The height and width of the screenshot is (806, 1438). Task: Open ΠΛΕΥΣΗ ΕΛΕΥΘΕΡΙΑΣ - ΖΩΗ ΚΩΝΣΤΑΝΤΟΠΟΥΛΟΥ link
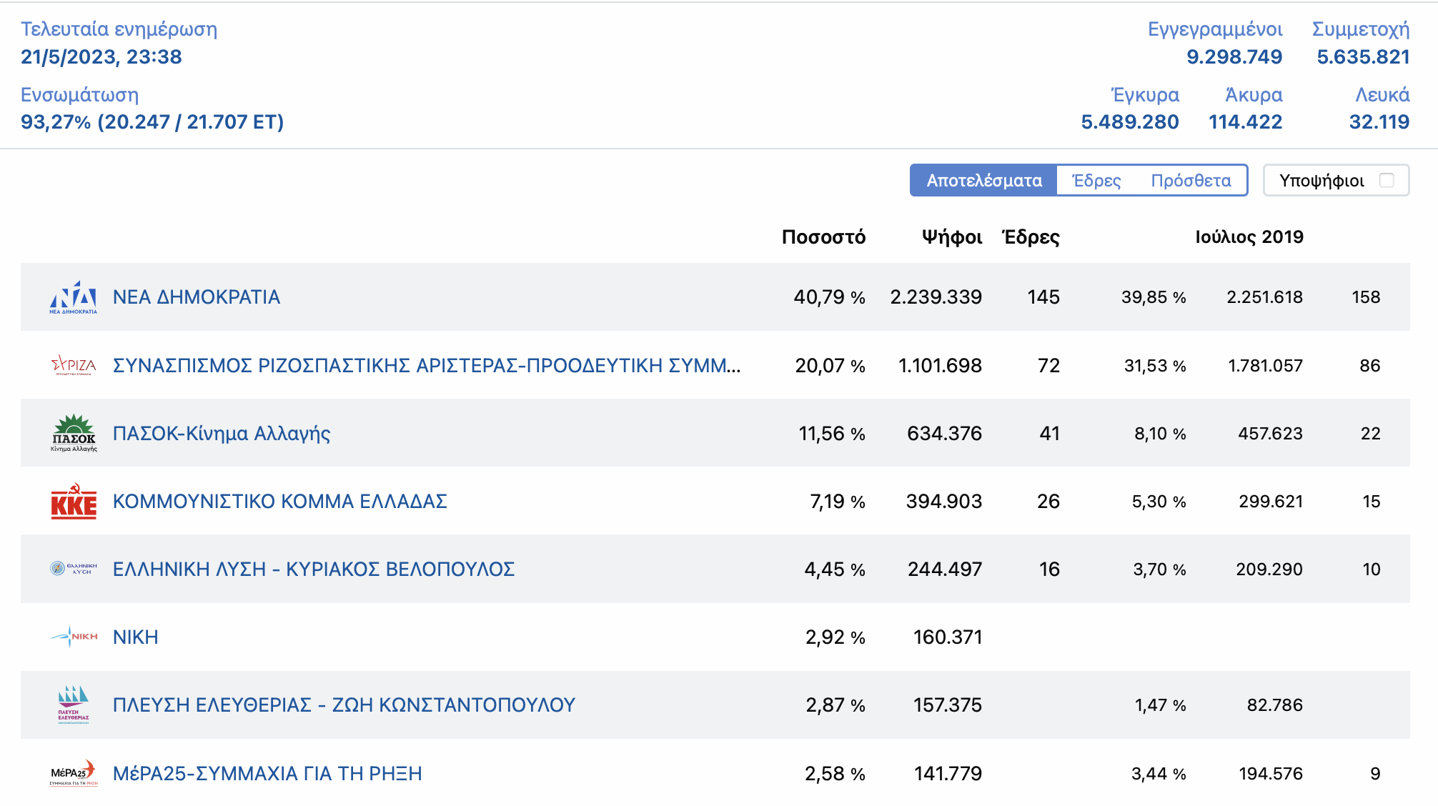click(x=344, y=705)
